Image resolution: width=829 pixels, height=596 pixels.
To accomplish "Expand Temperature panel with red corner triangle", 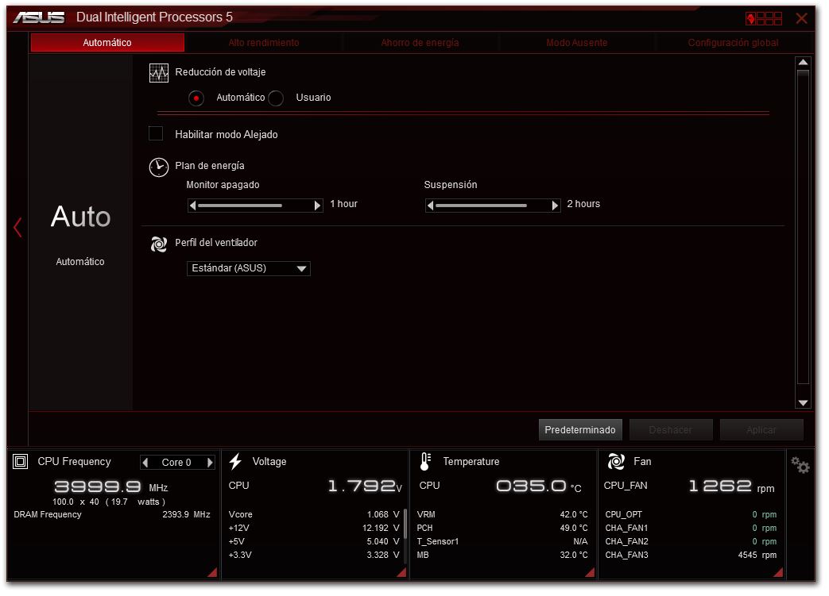I will coord(590,572).
